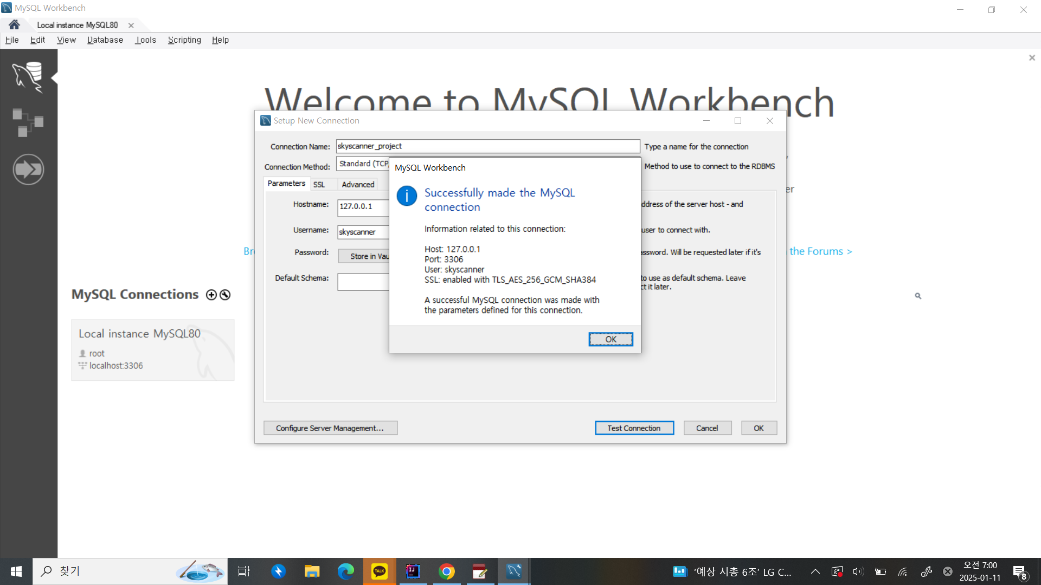Open the Windows Start menu
This screenshot has height=585, width=1041.
pyautogui.click(x=16, y=571)
